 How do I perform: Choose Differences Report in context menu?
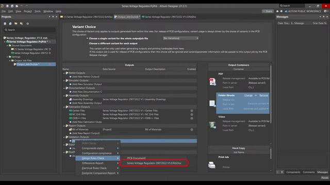98,163
